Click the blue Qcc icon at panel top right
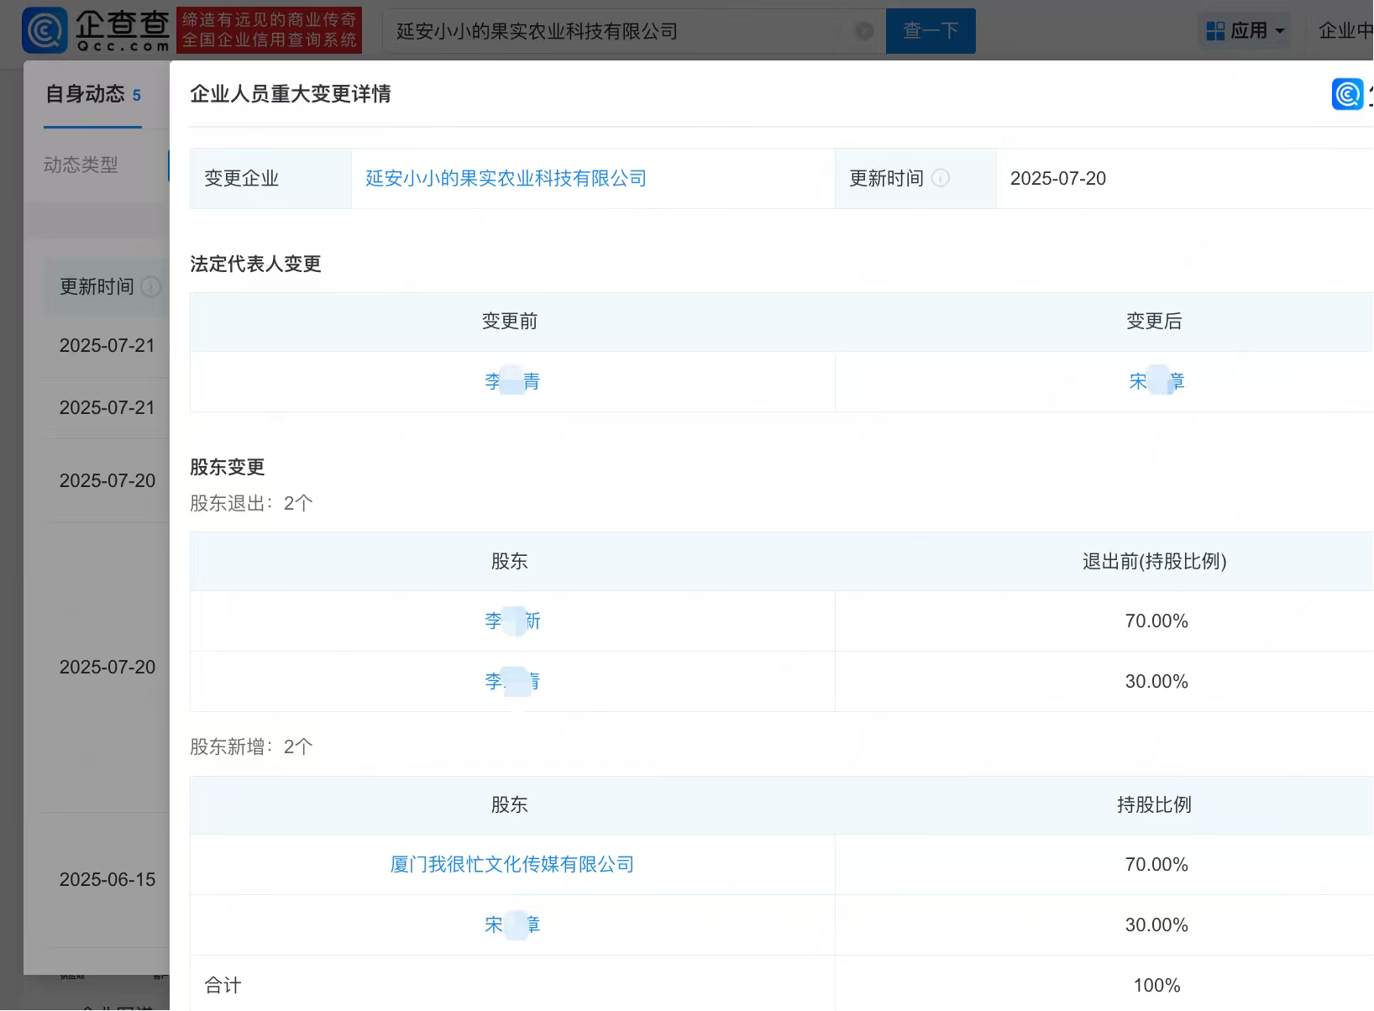Screen dimensions: 1374x1011 click(1347, 94)
